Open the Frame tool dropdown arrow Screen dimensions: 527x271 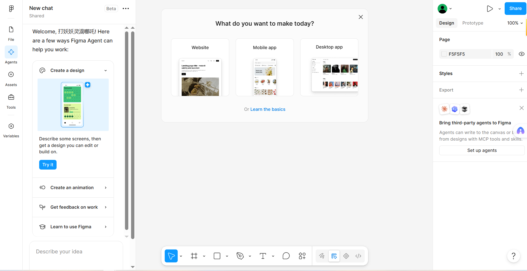coord(204,256)
